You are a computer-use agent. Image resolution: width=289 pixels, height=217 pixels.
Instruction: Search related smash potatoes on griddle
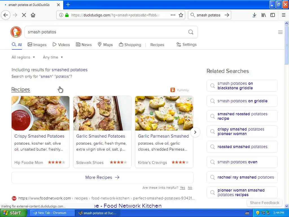(x=242, y=101)
